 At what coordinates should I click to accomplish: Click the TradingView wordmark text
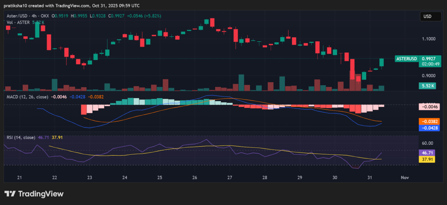coord(40,194)
